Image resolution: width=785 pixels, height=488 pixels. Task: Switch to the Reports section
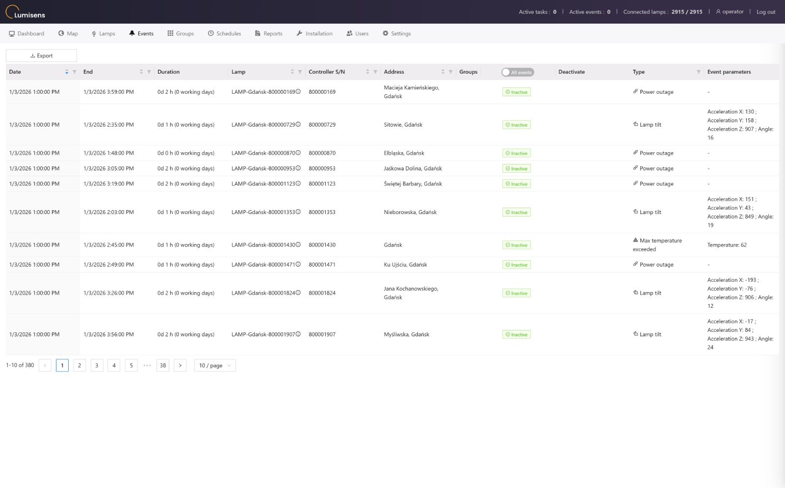(x=268, y=33)
